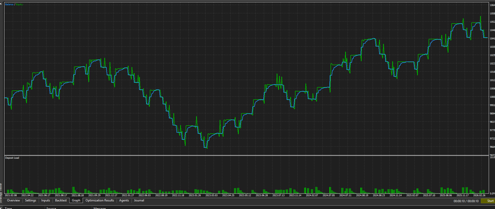Click the Time column header
The width and height of the screenshot is (495, 209).
[8, 208]
